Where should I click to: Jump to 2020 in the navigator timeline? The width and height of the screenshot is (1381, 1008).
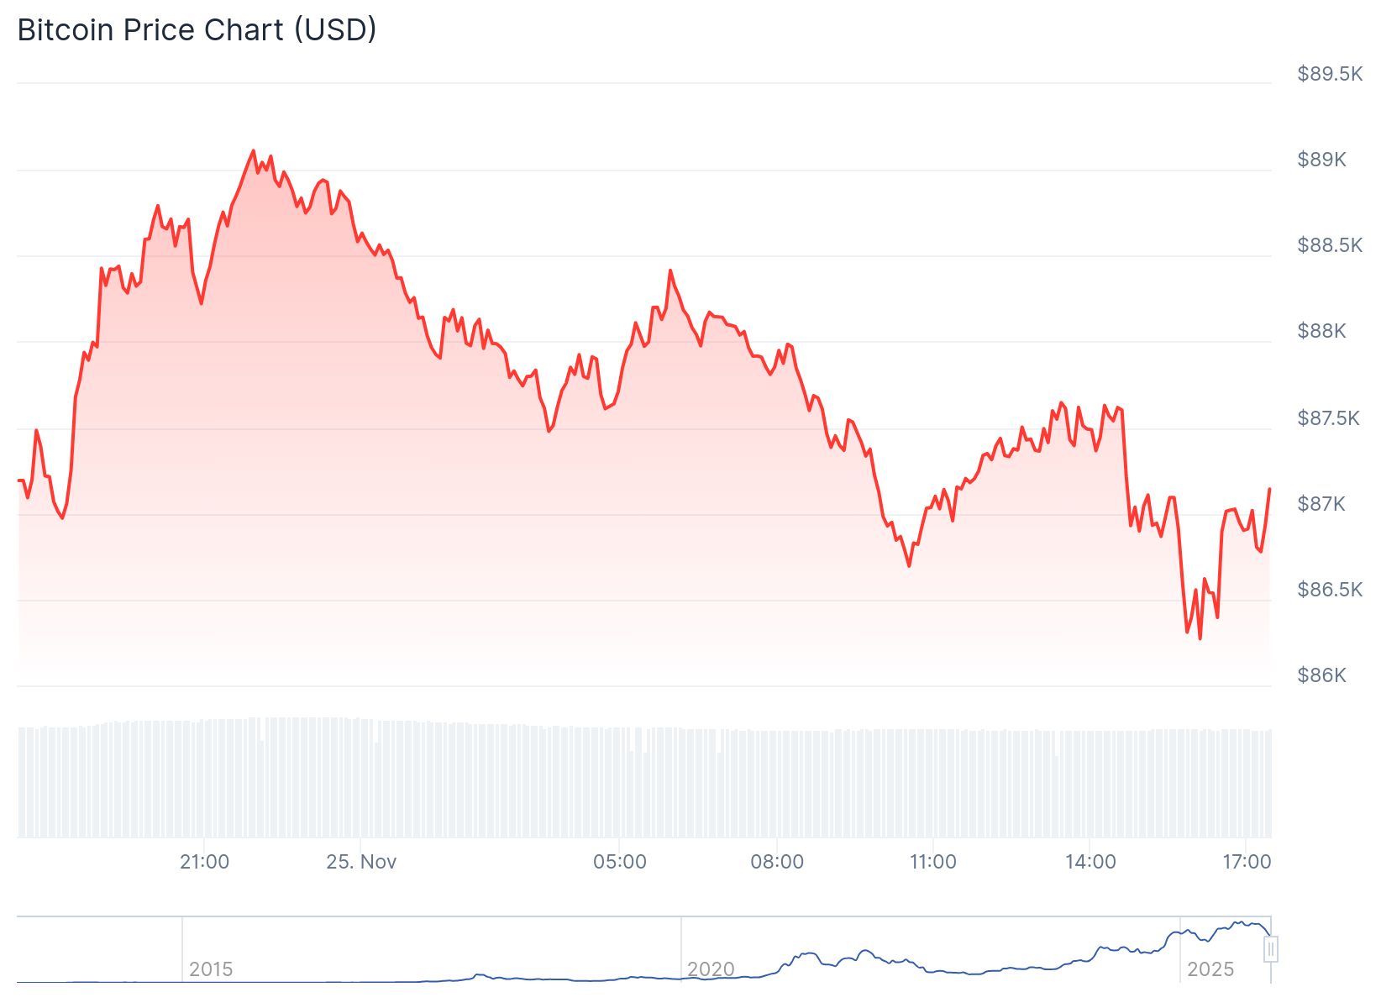coord(711,969)
